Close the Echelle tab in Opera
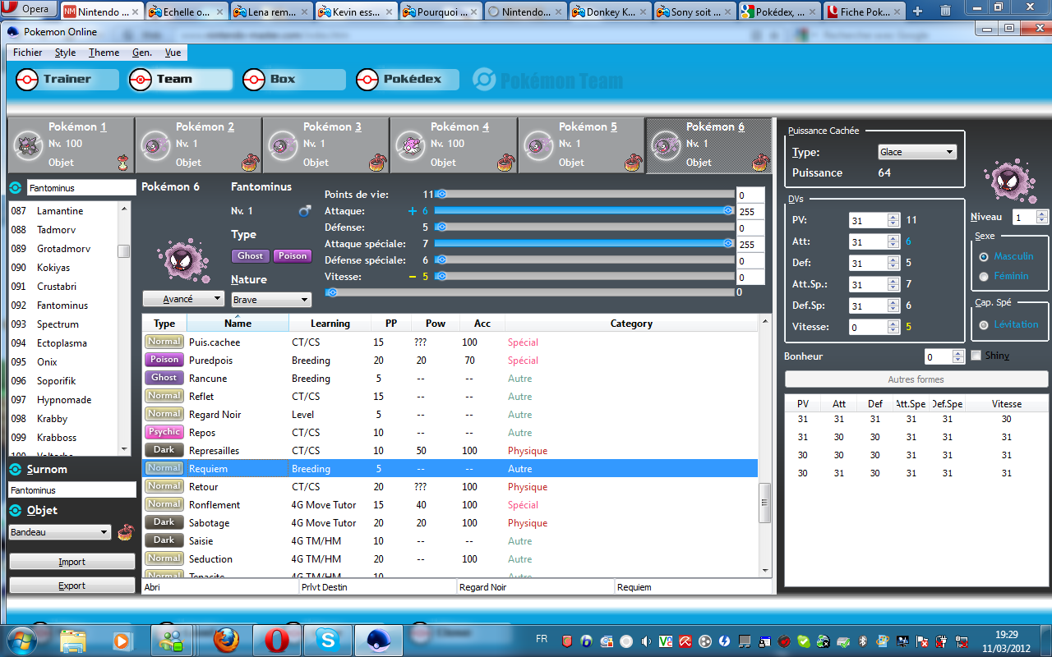 (220, 12)
